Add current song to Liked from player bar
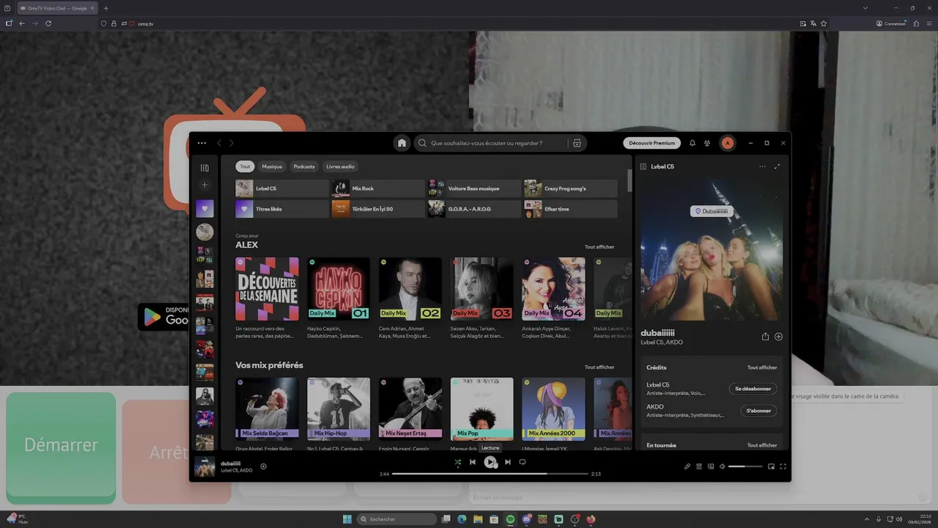 point(263,466)
